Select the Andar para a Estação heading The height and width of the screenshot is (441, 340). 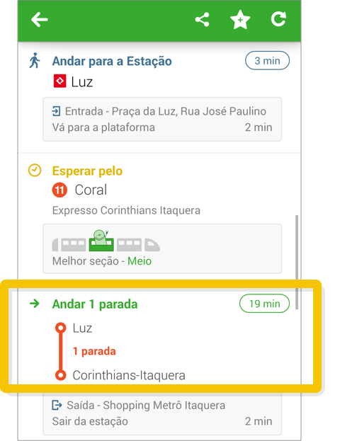pos(112,61)
